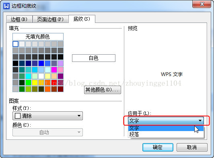Viewport: 214px width, 158px height.
Task: Select the 底纹(S) tab
Action: click(82, 19)
